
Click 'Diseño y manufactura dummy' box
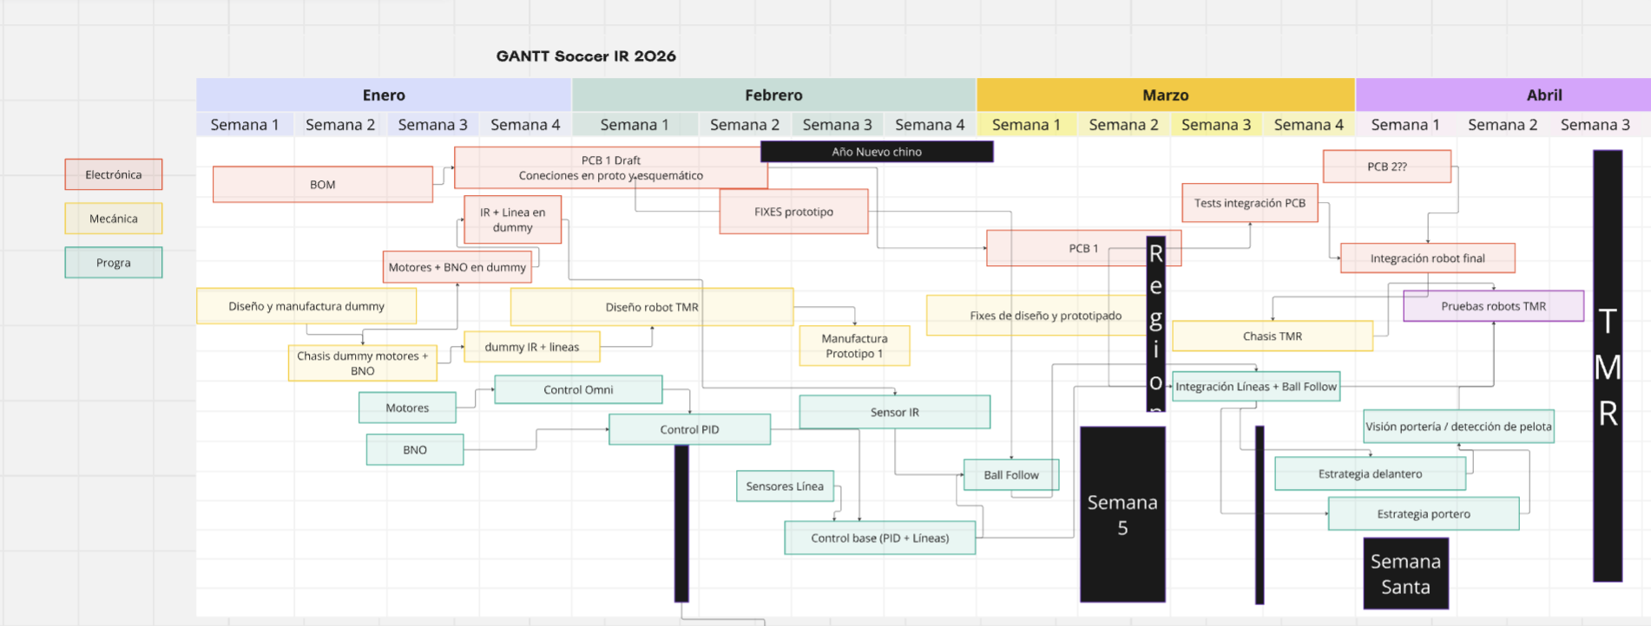306,306
